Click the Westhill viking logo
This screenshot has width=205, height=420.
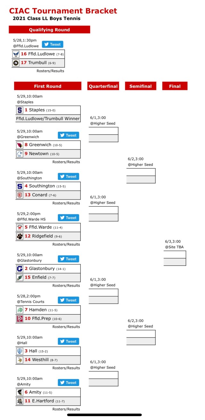point(20,360)
